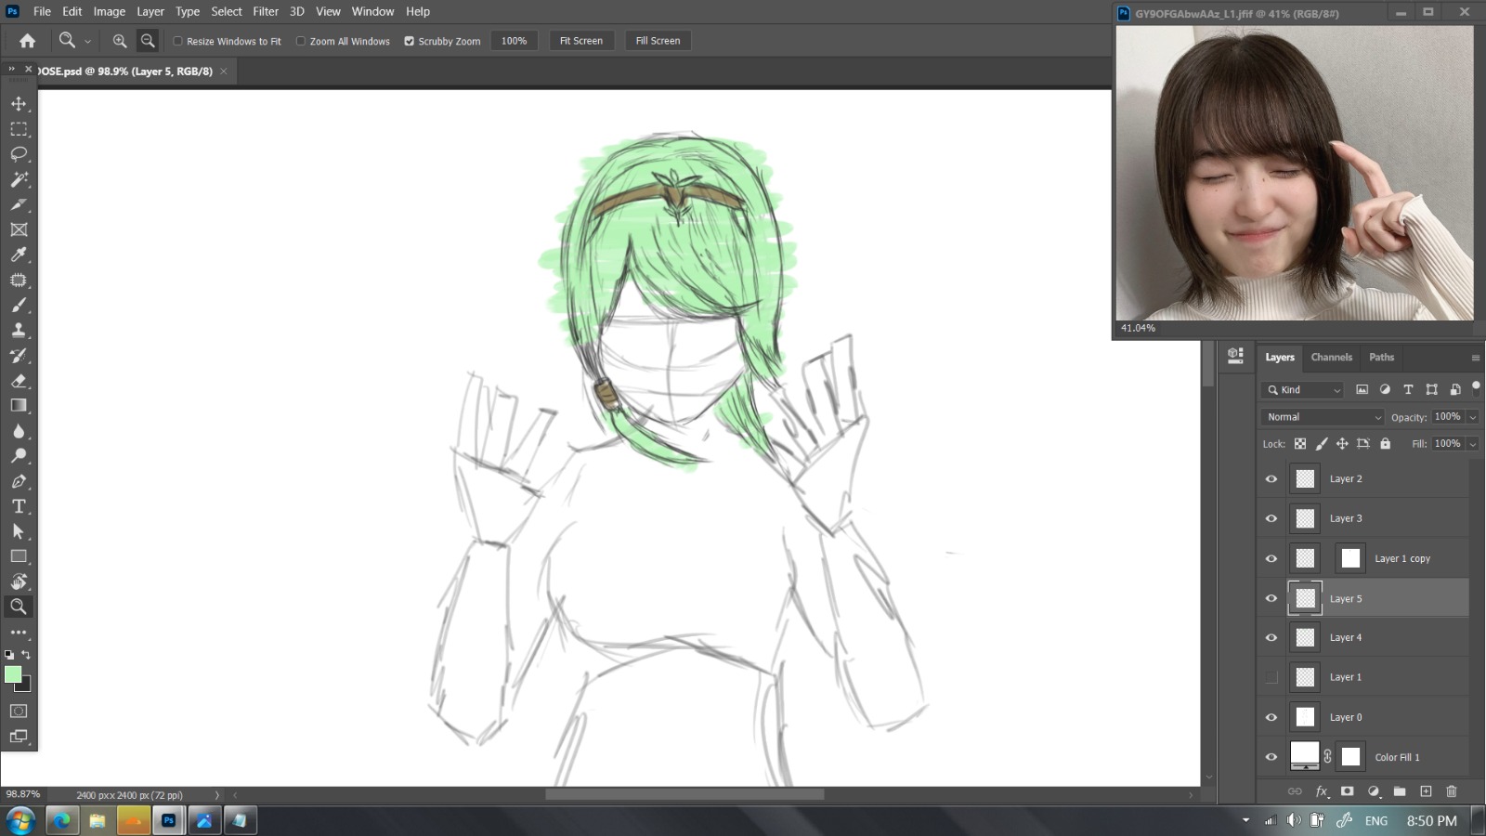Click the Fill Screen button
Viewport: 1486px width, 836px height.
click(658, 41)
